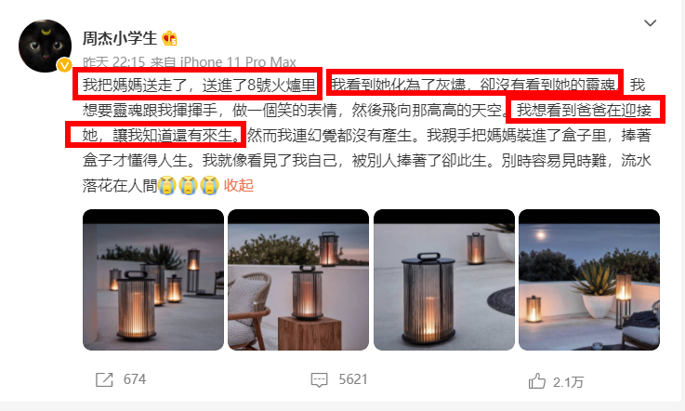This screenshot has height=411, width=685.
Task: Open third photo of large lantern
Action: (444, 280)
